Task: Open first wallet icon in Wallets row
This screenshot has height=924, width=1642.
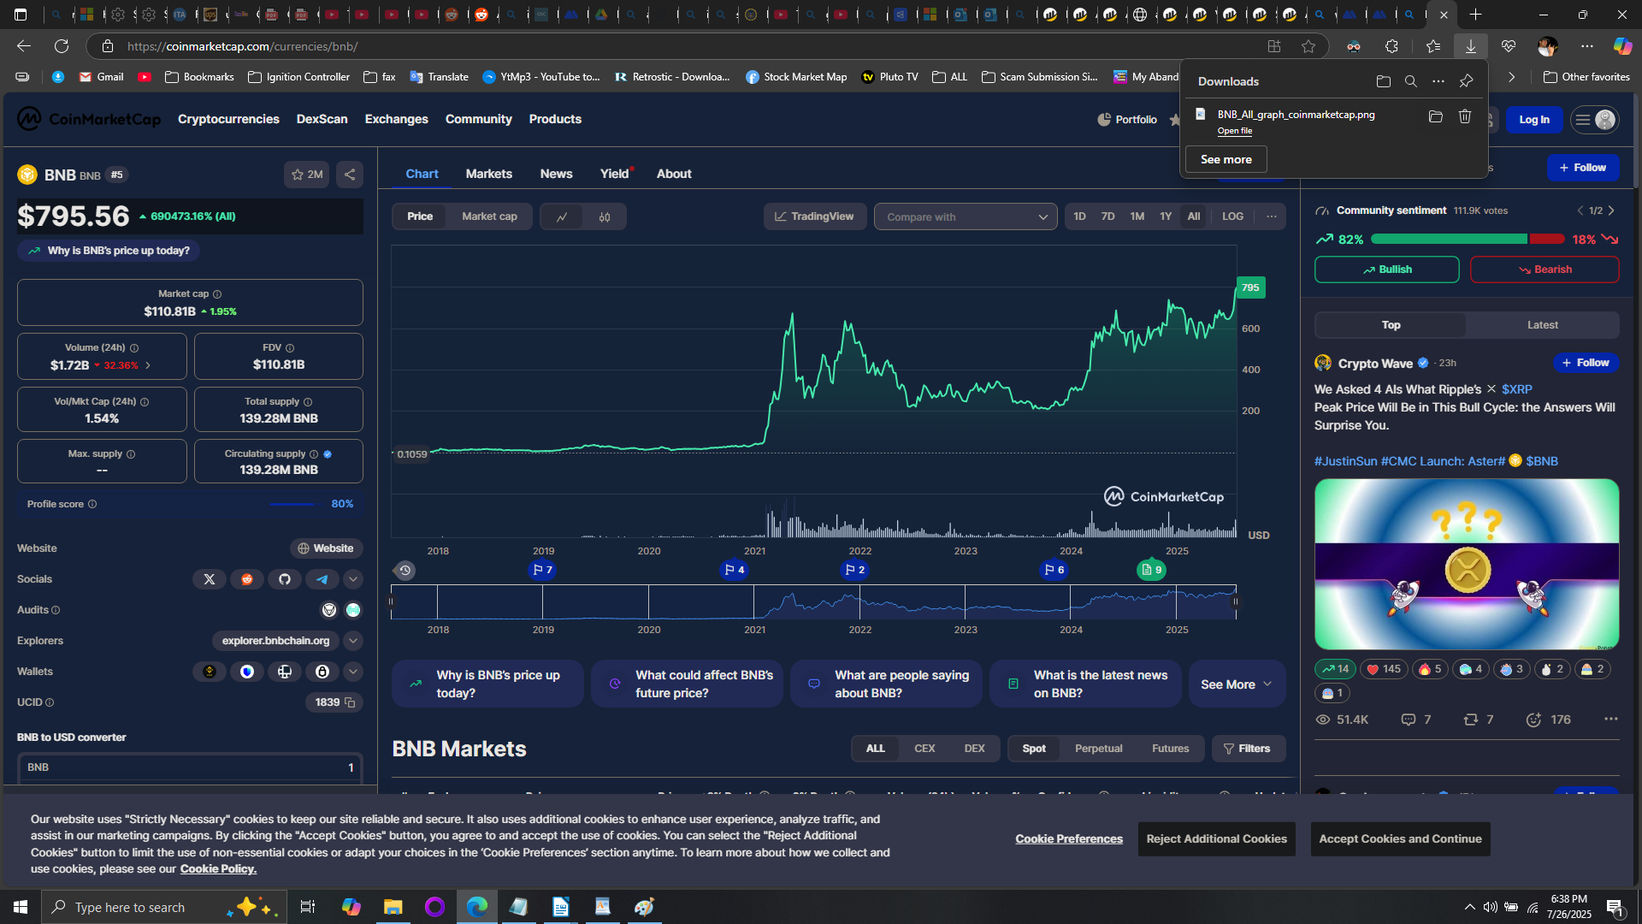Action: tap(210, 672)
